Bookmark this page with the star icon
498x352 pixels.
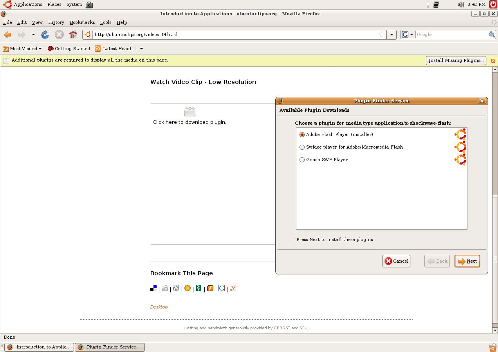[382, 34]
